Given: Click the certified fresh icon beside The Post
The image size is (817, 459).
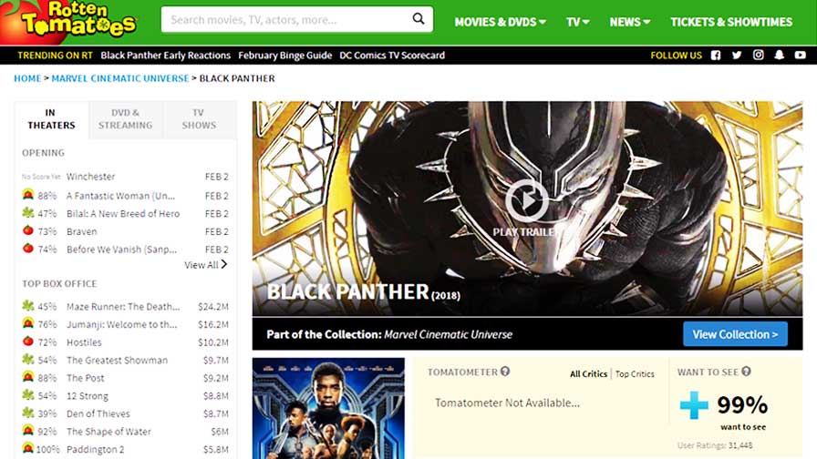Looking at the screenshot, I should (28, 377).
